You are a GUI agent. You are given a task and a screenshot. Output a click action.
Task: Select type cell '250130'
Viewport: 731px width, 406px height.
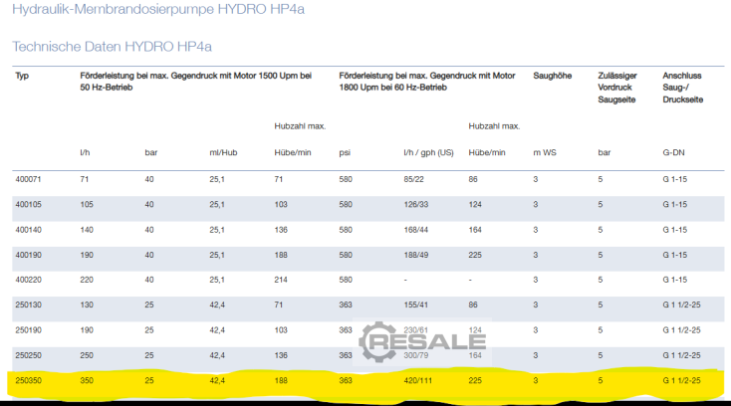click(28, 304)
